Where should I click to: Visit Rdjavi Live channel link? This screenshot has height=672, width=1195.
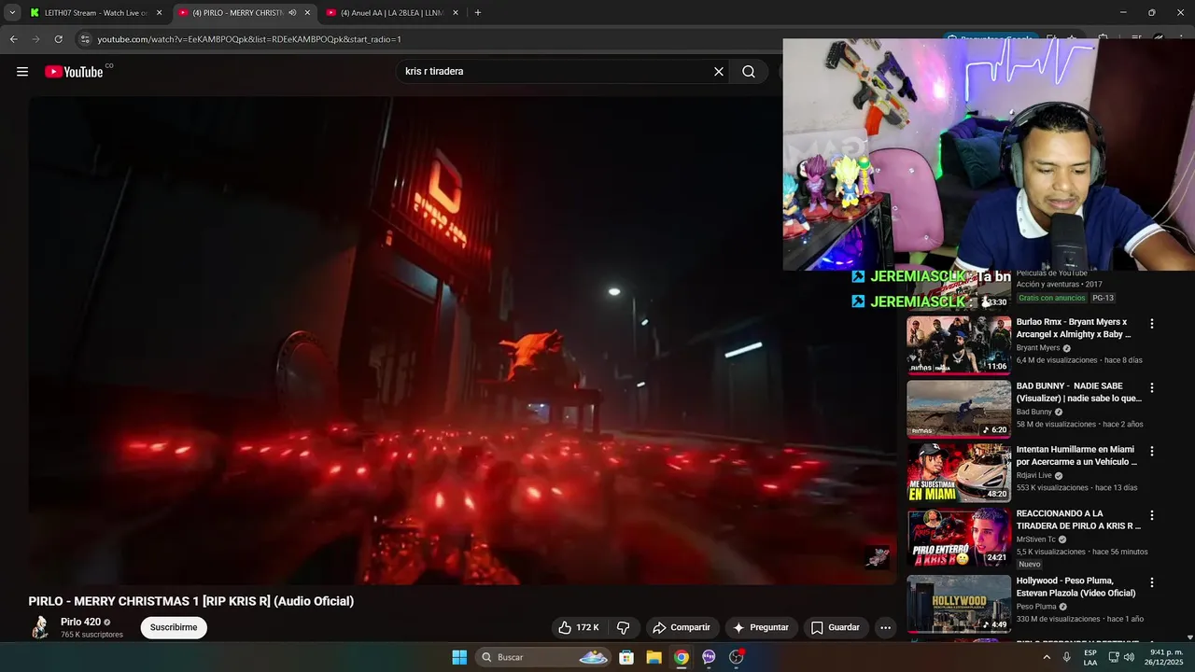(1034, 475)
